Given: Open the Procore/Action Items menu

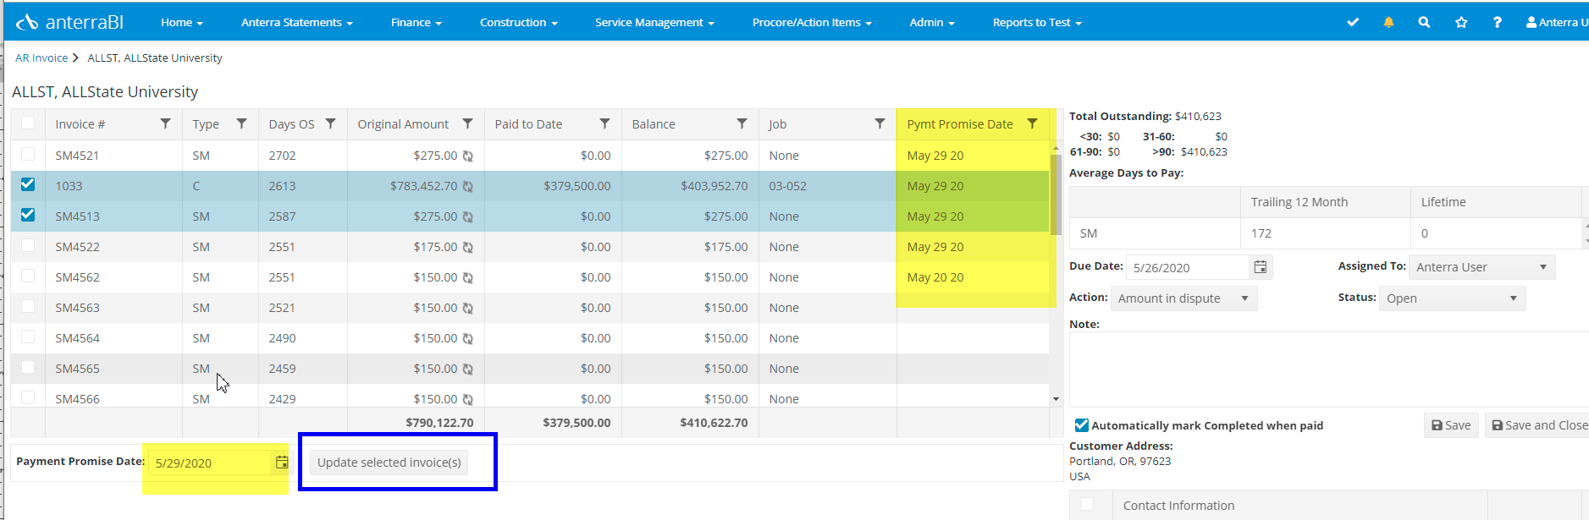Looking at the screenshot, I should point(812,22).
